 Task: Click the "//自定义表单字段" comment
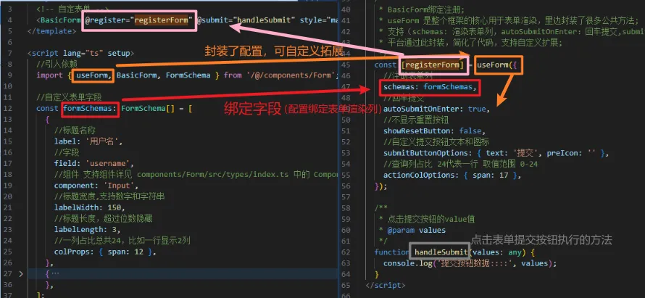69,98
